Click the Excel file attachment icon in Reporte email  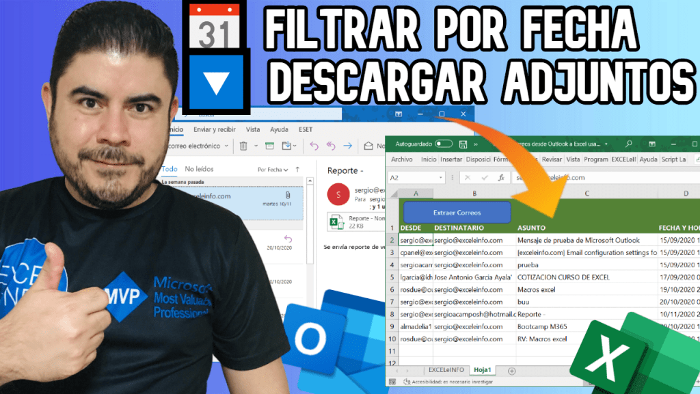[336, 222]
